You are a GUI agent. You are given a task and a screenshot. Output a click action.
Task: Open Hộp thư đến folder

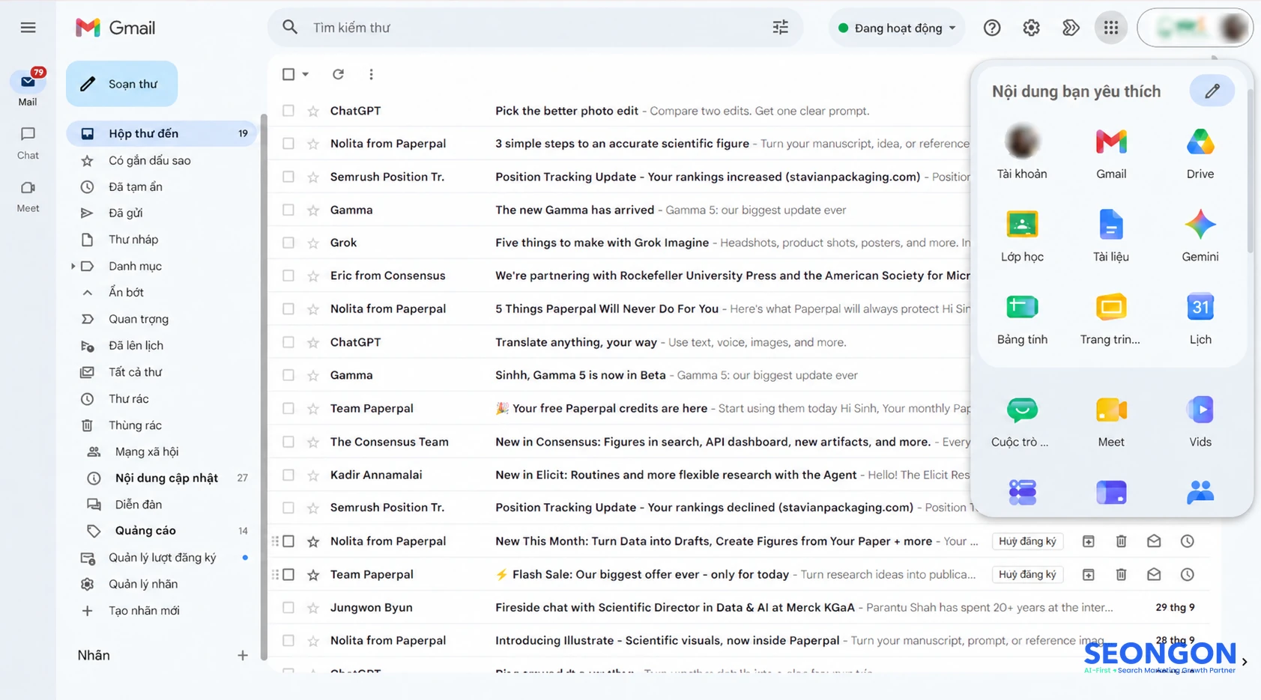[162, 133]
